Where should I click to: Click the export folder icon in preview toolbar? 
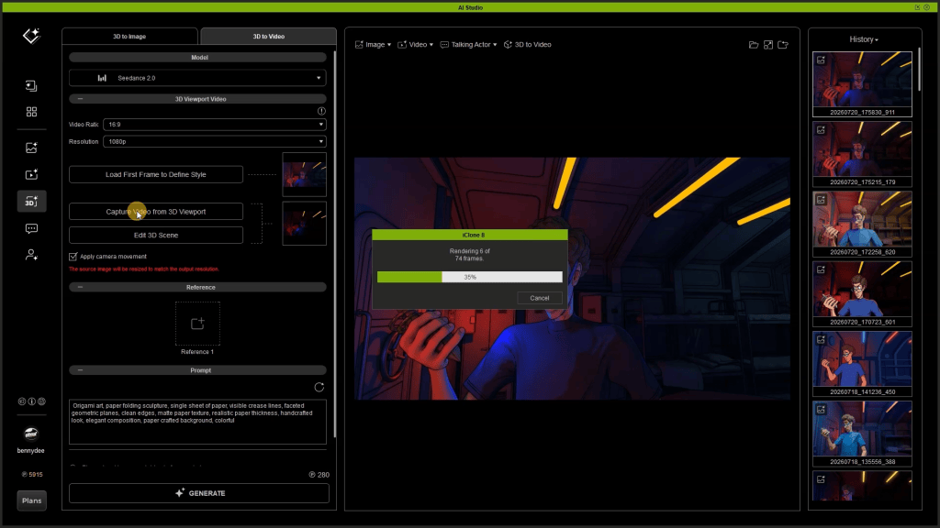coord(783,45)
